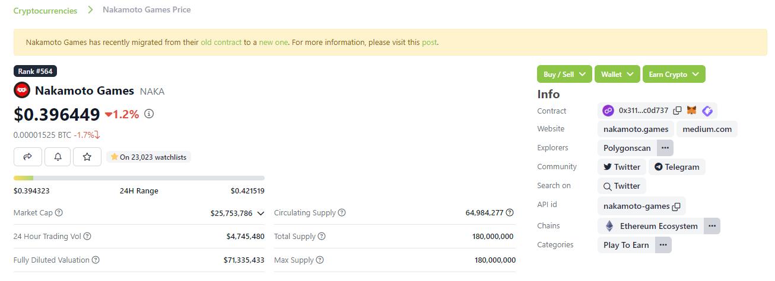The width and height of the screenshot is (775, 281).
Task: Click the share arrow icon button
Action: tap(27, 157)
